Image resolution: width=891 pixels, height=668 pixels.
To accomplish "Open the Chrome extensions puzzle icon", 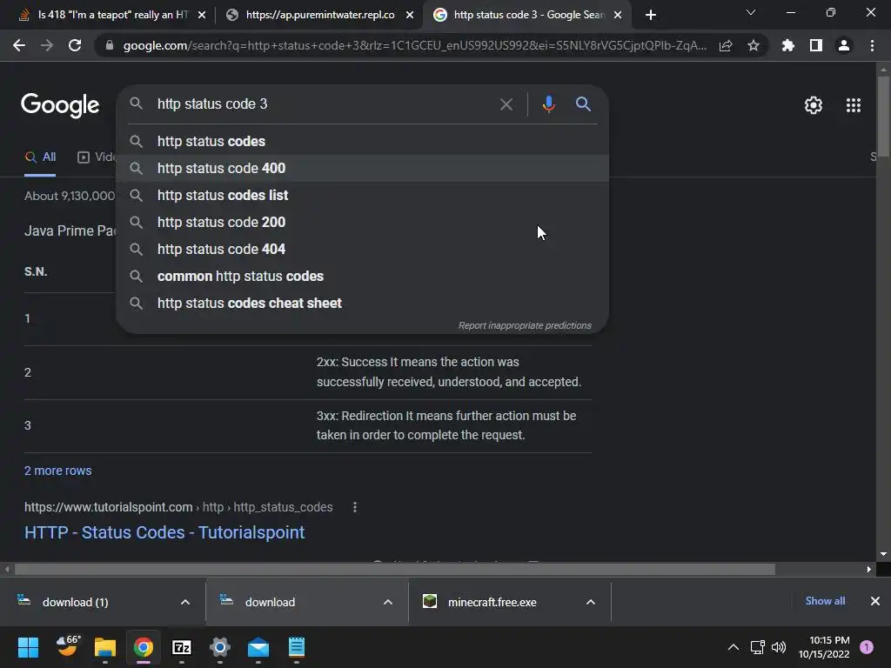I will 787,45.
